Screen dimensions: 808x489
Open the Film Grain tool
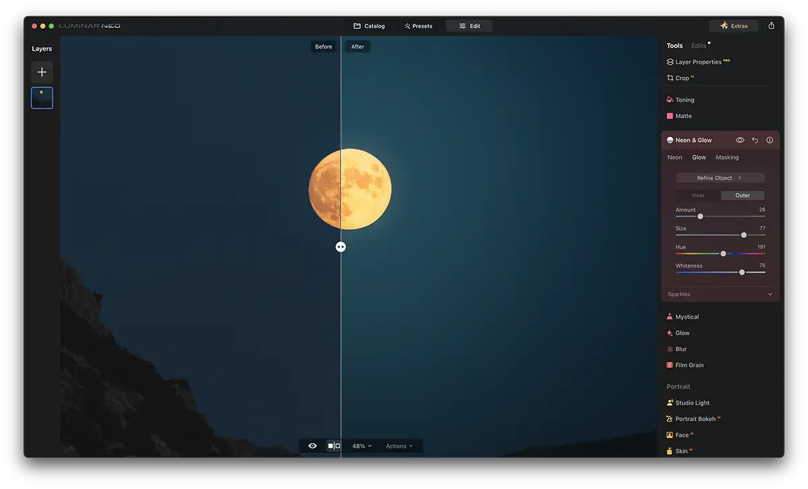point(685,365)
